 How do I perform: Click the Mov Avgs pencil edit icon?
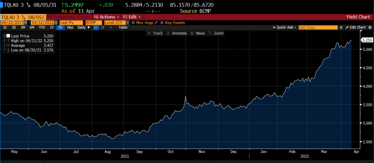tap(156, 23)
